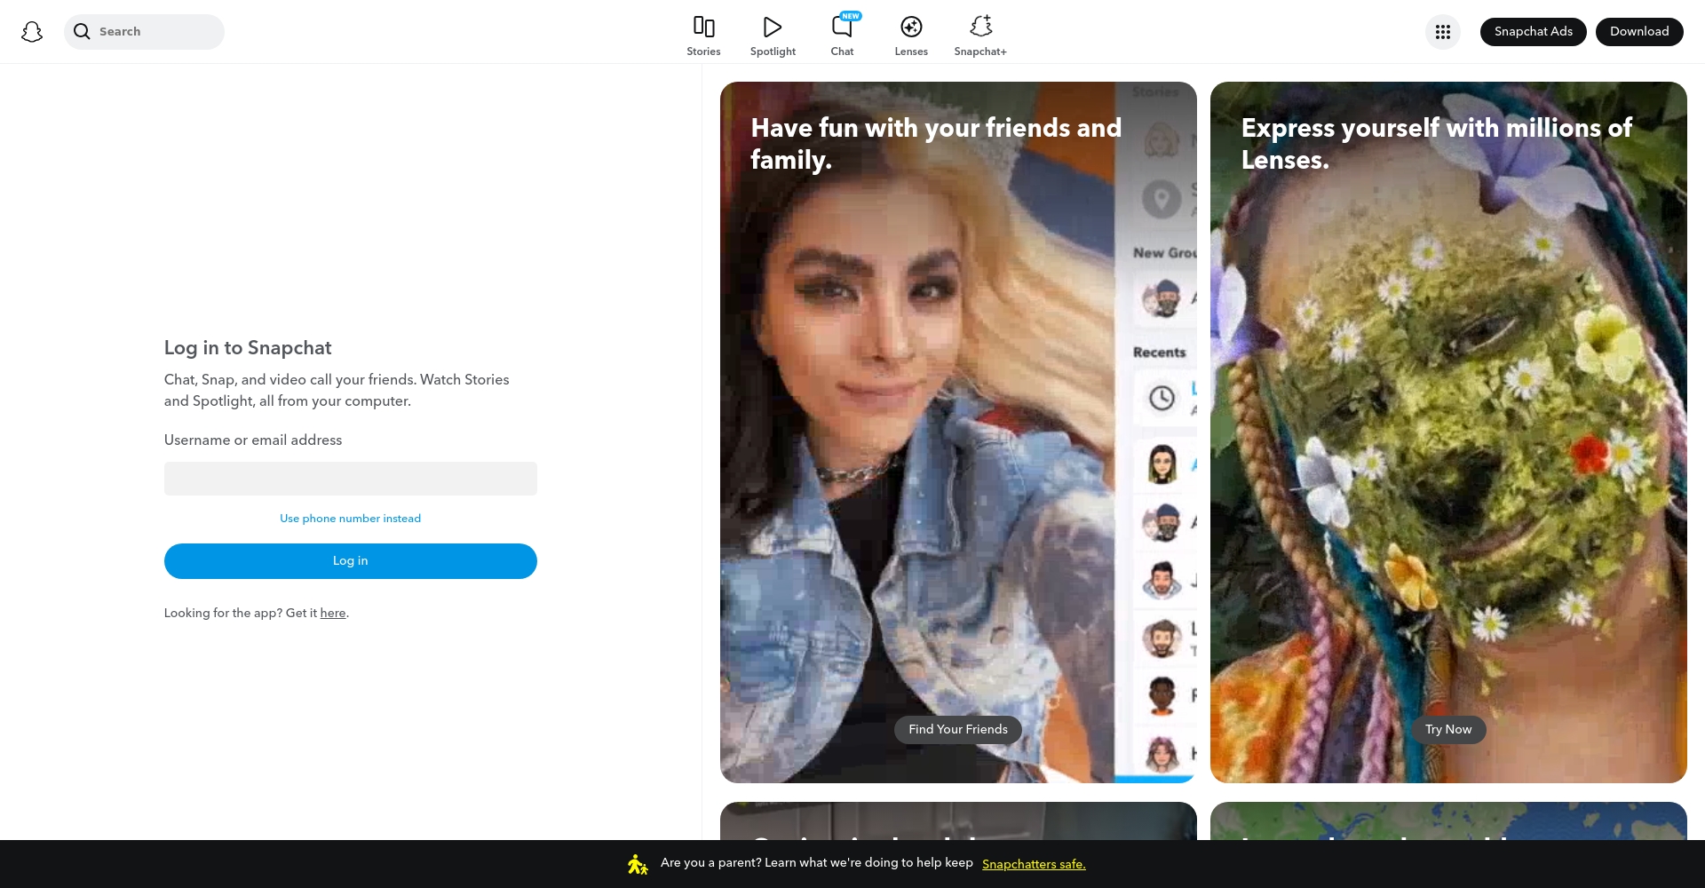Focus the Search field
This screenshot has width=1705, height=888.
(144, 32)
